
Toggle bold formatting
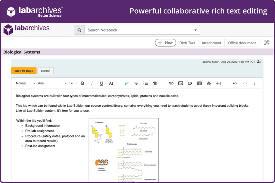pos(82,83)
